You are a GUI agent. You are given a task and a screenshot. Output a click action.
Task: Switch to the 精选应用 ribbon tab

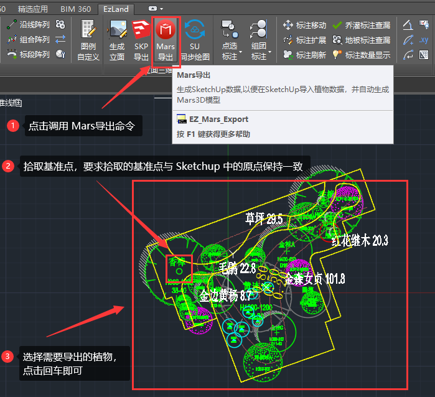click(x=33, y=9)
